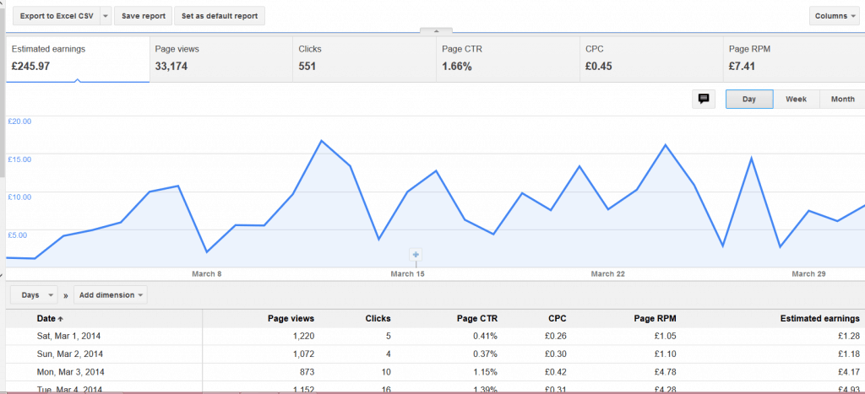This screenshot has height=394, width=865.
Task: Select the Estimated earnings metric tab
Action: pyautogui.click(x=78, y=60)
